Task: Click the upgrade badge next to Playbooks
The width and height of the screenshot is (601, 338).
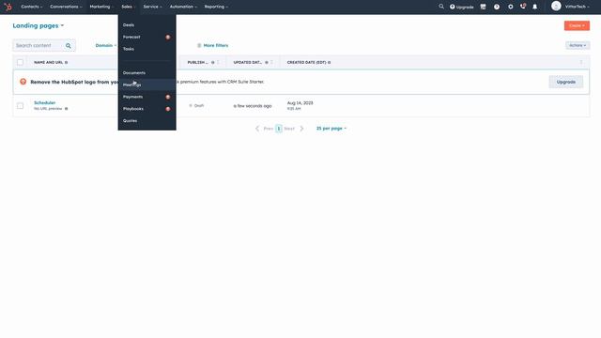Action: (168, 109)
